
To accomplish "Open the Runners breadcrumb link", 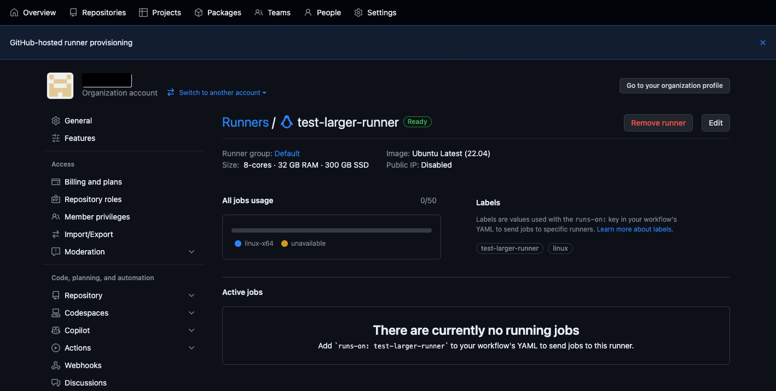I will [245, 122].
